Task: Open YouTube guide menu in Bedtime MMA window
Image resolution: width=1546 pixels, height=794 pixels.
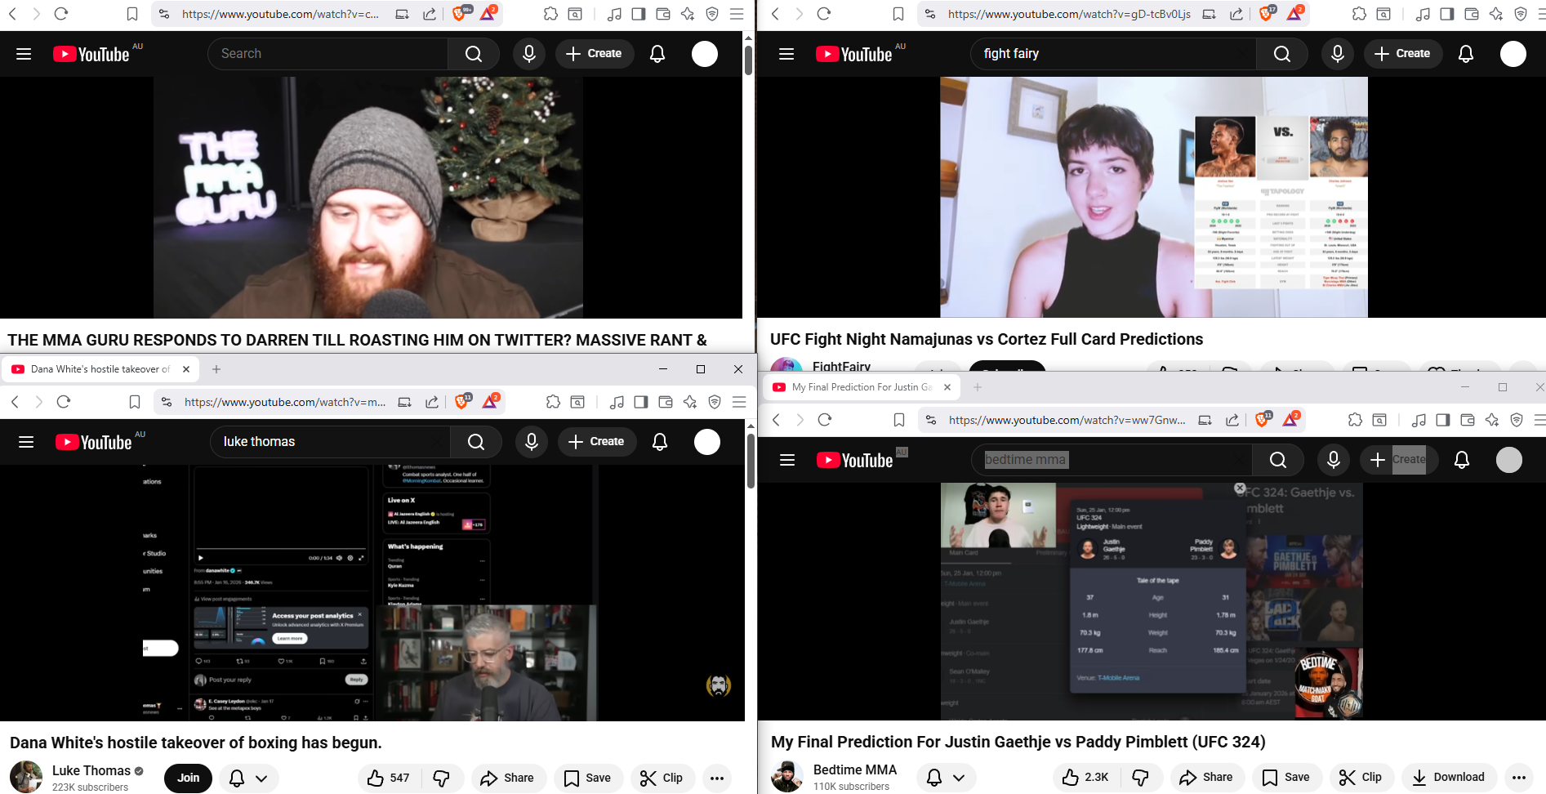Action: tap(787, 460)
